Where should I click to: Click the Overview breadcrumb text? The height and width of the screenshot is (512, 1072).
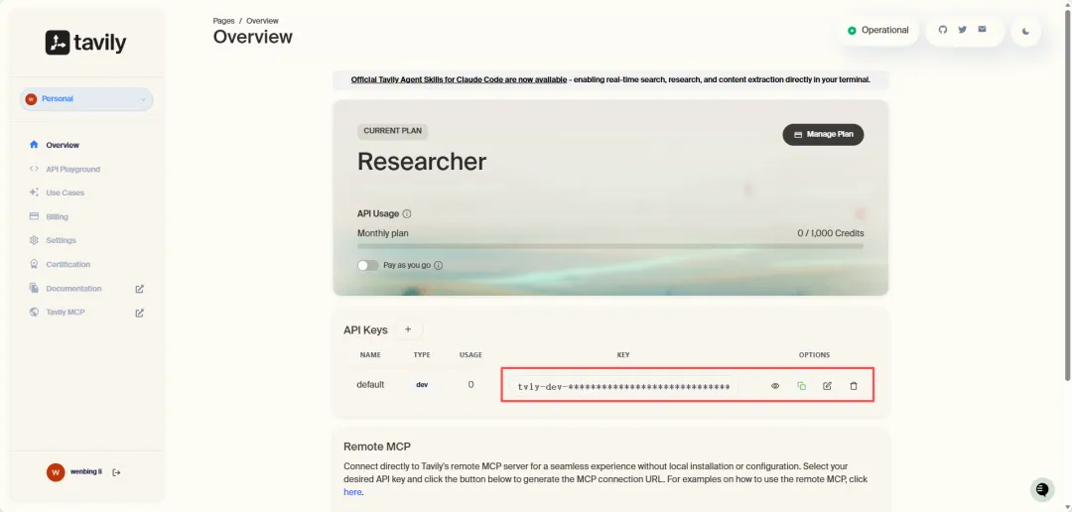(x=262, y=21)
